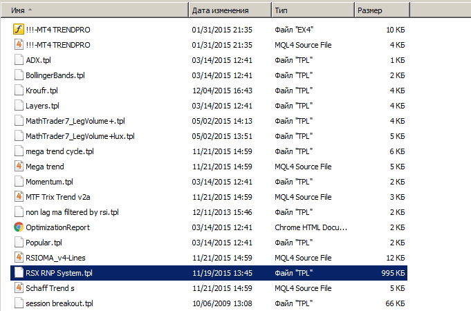
Task: Click the MQL4 source icon of !!!-MT4 TRENDPRO
Action: pyautogui.click(x=19, y=45)
